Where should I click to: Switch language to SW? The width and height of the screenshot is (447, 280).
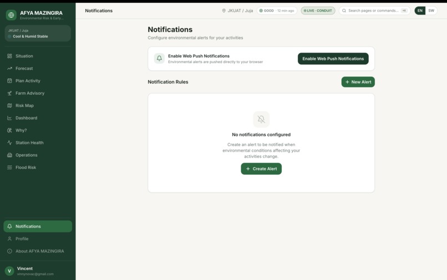(431, 11)
